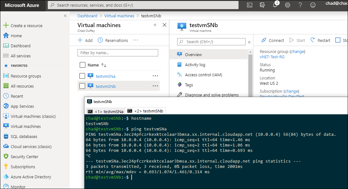Screen dimensions: 348x189
Task: Sort the list by Name column arrows
Action: 104,65
